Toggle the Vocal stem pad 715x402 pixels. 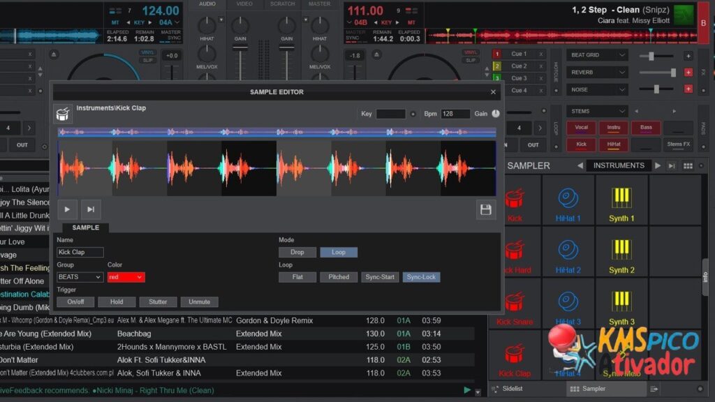point(581,128)
